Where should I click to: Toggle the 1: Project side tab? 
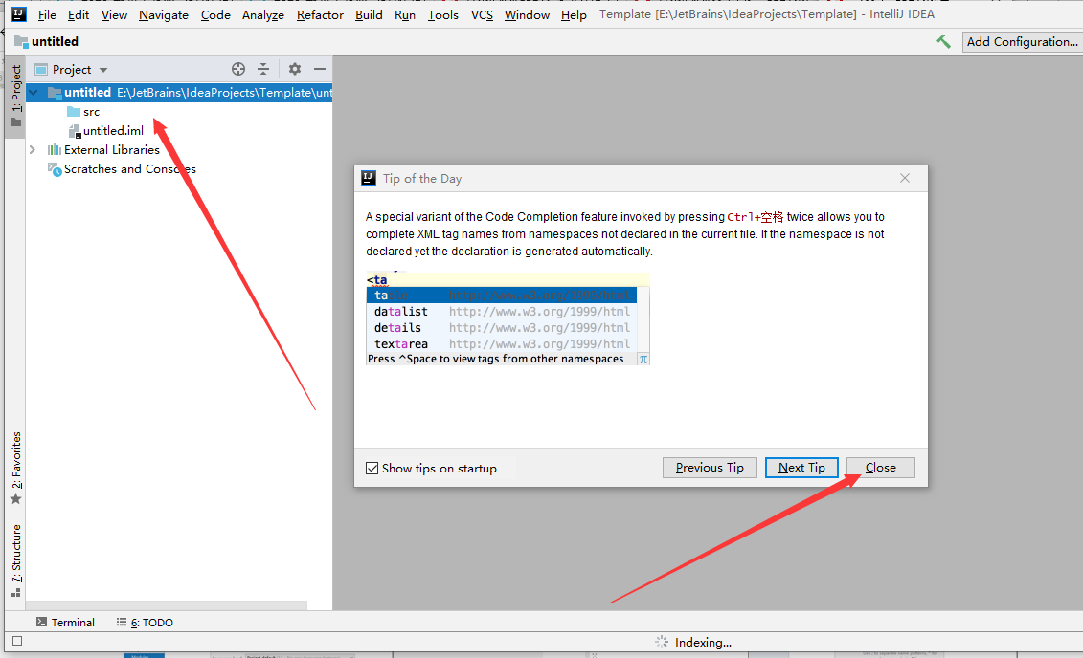click(16, 96)
